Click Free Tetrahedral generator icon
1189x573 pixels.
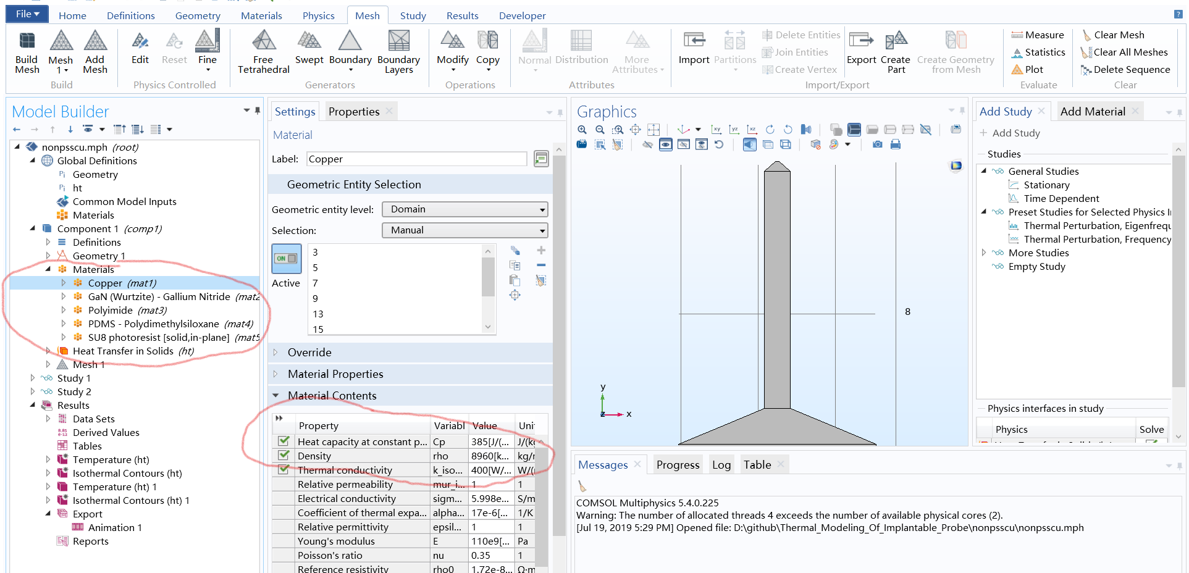pyautogui.click(x=264, y=52)
